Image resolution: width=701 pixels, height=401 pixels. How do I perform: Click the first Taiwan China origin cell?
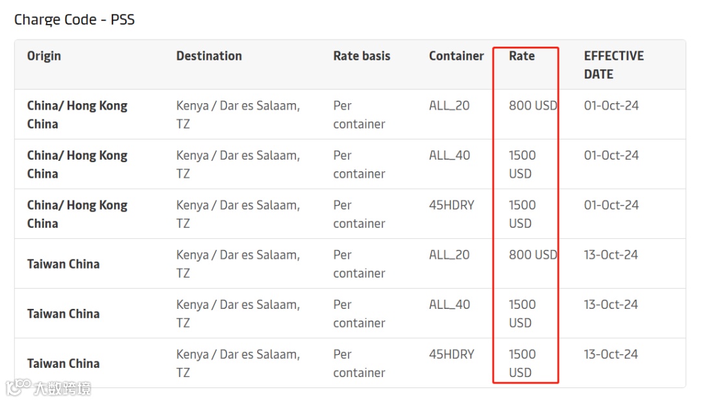tap(64, 264)
